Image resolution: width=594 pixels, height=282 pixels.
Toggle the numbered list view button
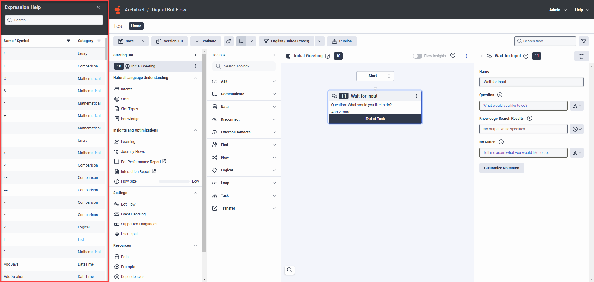pyautogui.click(x=241, y=41)
